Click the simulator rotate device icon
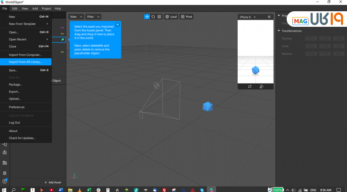347x192 pixels. pyautogui.click(x=261, y=86)
